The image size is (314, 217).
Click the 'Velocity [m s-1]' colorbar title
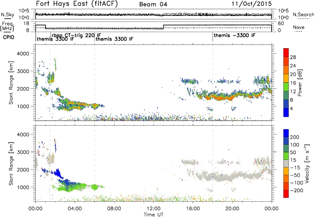[307, 163]
